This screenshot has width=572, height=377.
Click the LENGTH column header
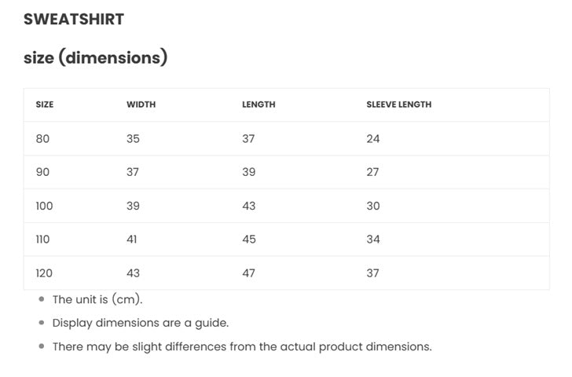tap(258, 104)
